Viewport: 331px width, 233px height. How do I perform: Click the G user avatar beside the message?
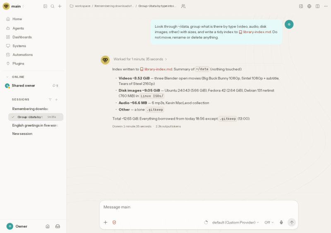(289, 24)
